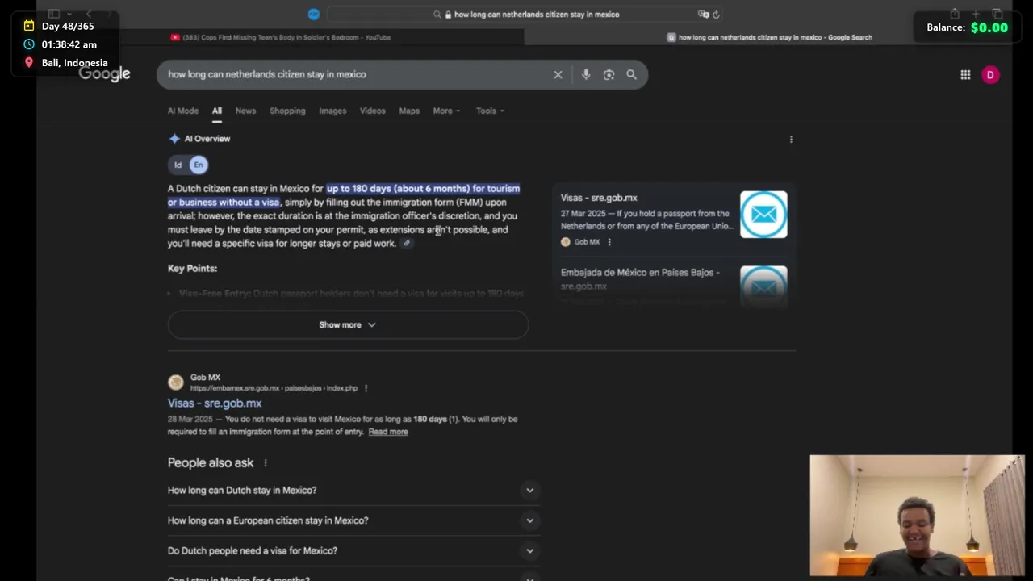
Task: Click the Read more link
Action: point(388,432)
